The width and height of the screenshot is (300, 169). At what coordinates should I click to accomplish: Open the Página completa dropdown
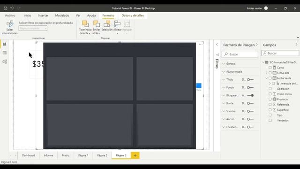tap(33, 28)
